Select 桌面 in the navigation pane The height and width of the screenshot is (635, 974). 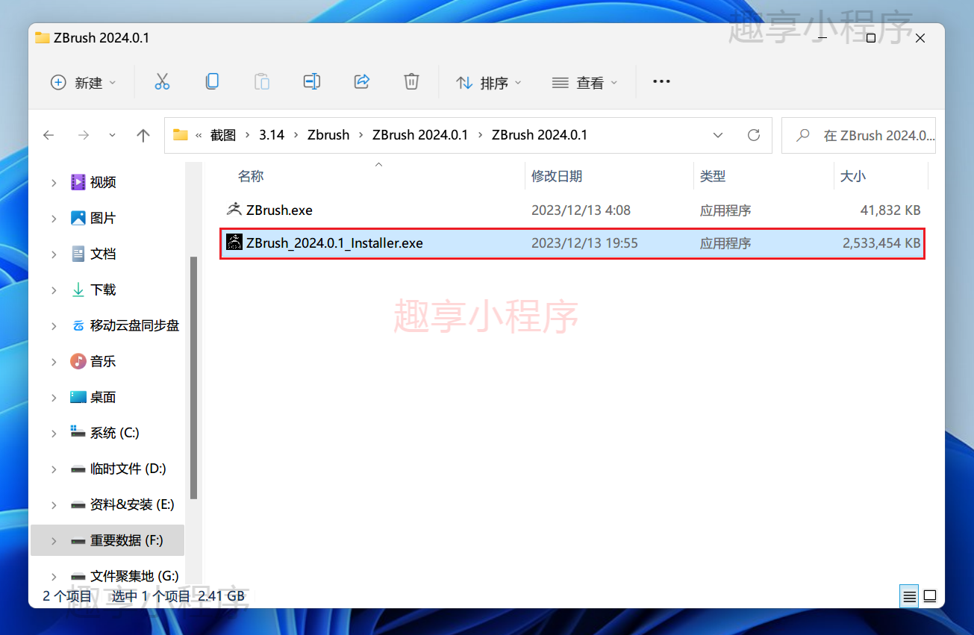pos(103,397)
